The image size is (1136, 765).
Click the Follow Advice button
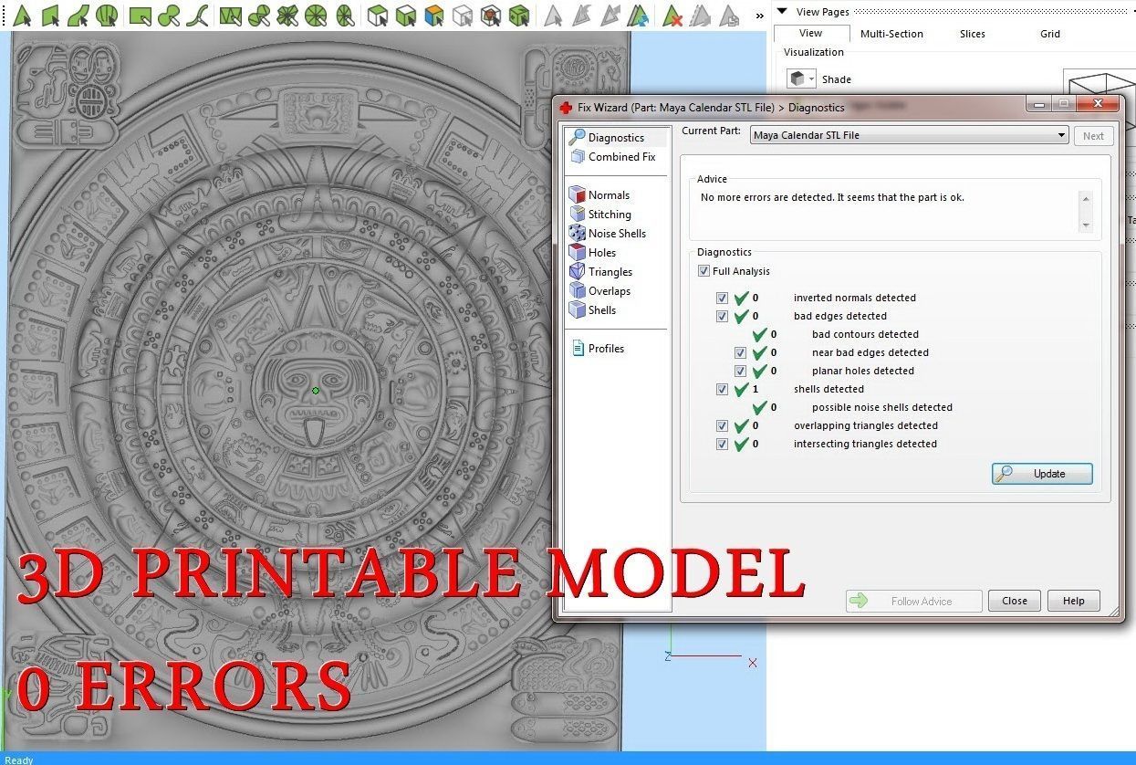pos(914,601)
